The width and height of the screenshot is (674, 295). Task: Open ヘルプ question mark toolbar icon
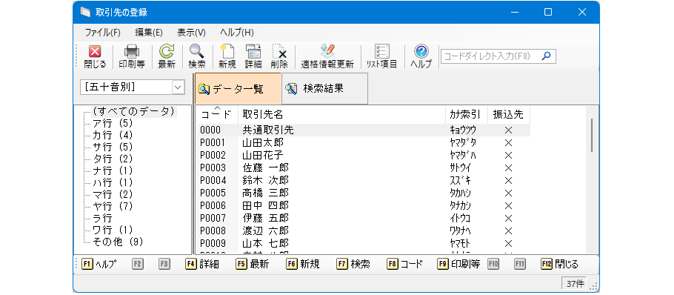[421, 57]
